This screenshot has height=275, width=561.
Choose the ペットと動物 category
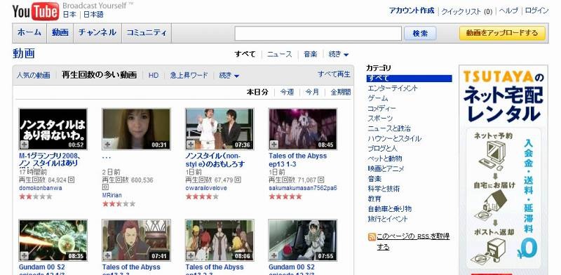385,159
